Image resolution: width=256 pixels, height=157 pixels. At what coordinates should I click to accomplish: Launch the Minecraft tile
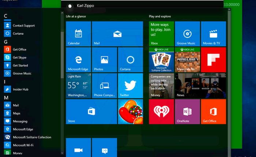(x=187, y=60)
